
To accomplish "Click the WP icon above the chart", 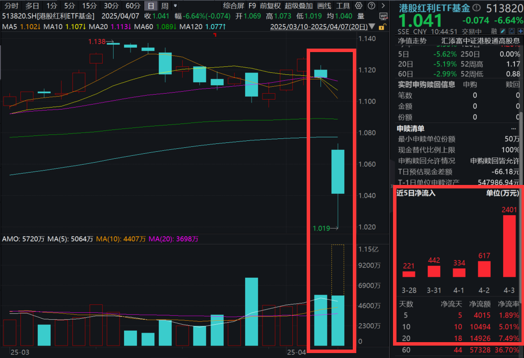I will click(x=384, y=16).
